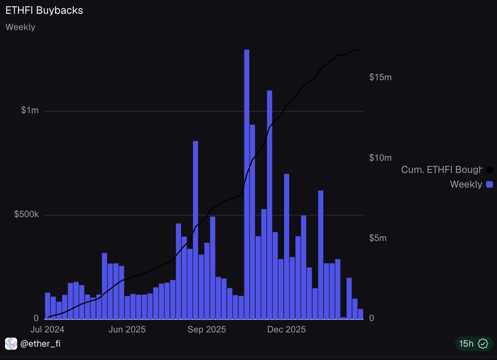
Task: Click the Jun 2025 x-axis label
Action: tap(127, 330)
